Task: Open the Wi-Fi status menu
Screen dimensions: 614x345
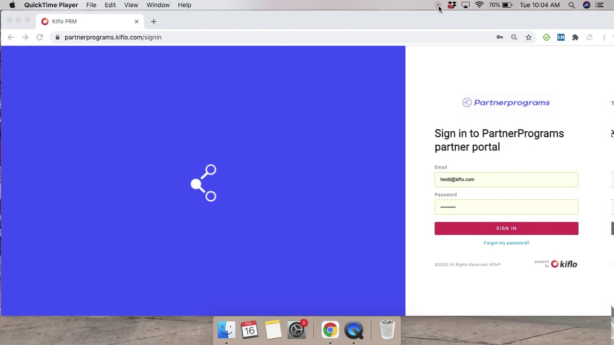Action: click(x=479, y=5)
